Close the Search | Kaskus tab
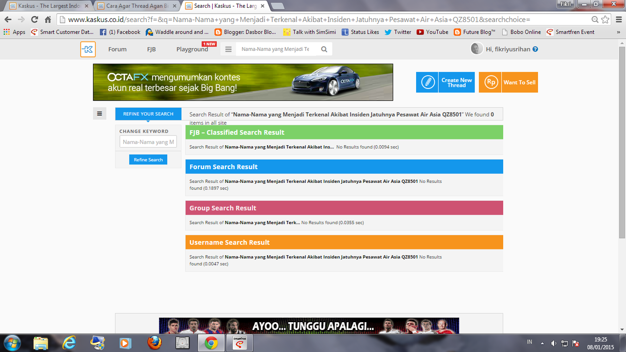Screen dimensions: 626x352 (263, 6)
